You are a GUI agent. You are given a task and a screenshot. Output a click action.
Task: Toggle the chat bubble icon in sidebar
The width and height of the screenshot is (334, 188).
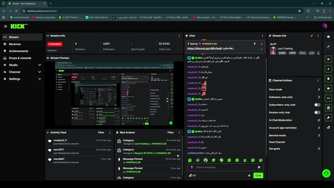click(328, 89)
